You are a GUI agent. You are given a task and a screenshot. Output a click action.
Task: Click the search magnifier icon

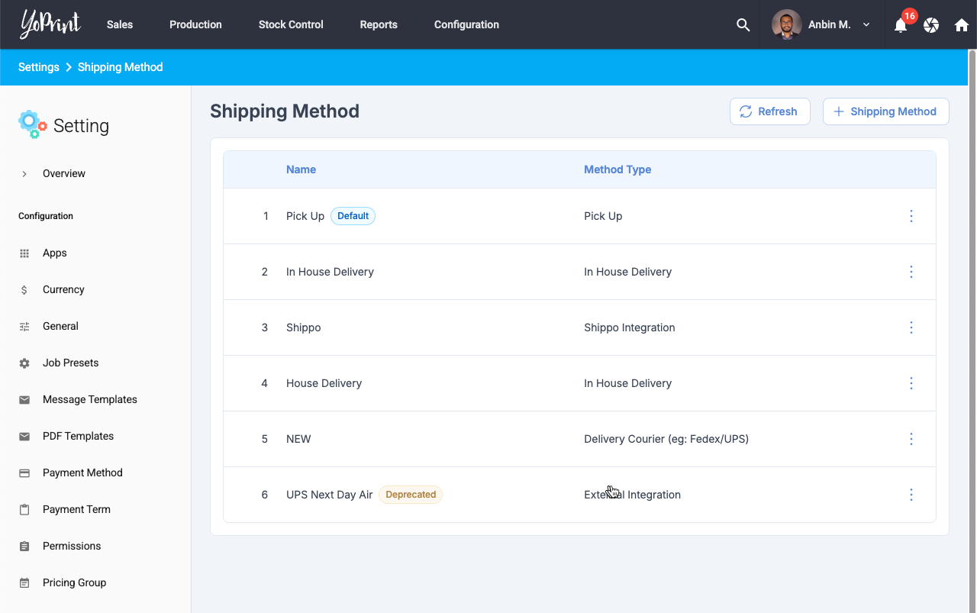click(743, 24)
